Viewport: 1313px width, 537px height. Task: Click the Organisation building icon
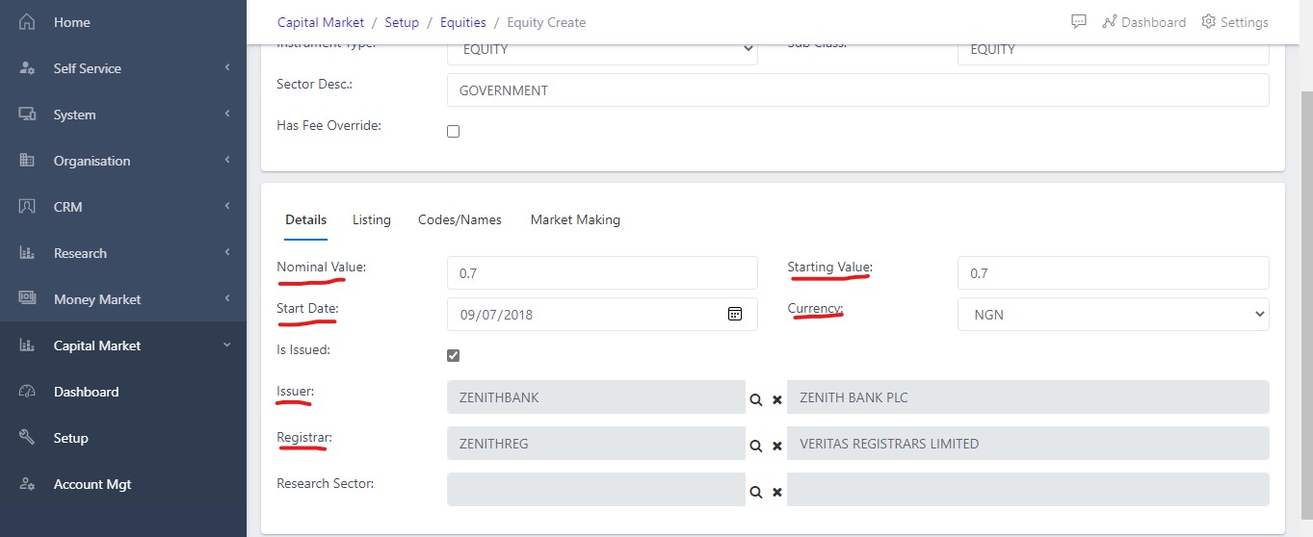(27, 161)
